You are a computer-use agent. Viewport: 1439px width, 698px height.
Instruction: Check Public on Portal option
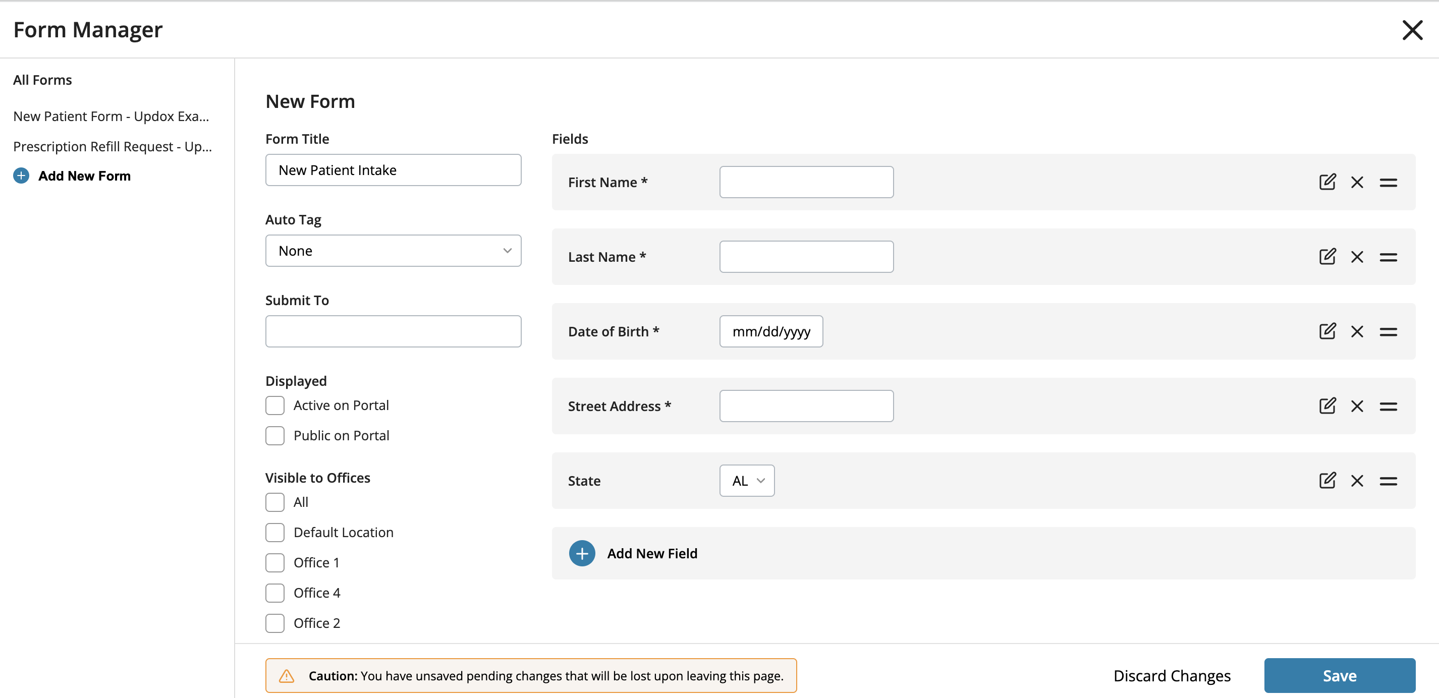tap(275, 436)
